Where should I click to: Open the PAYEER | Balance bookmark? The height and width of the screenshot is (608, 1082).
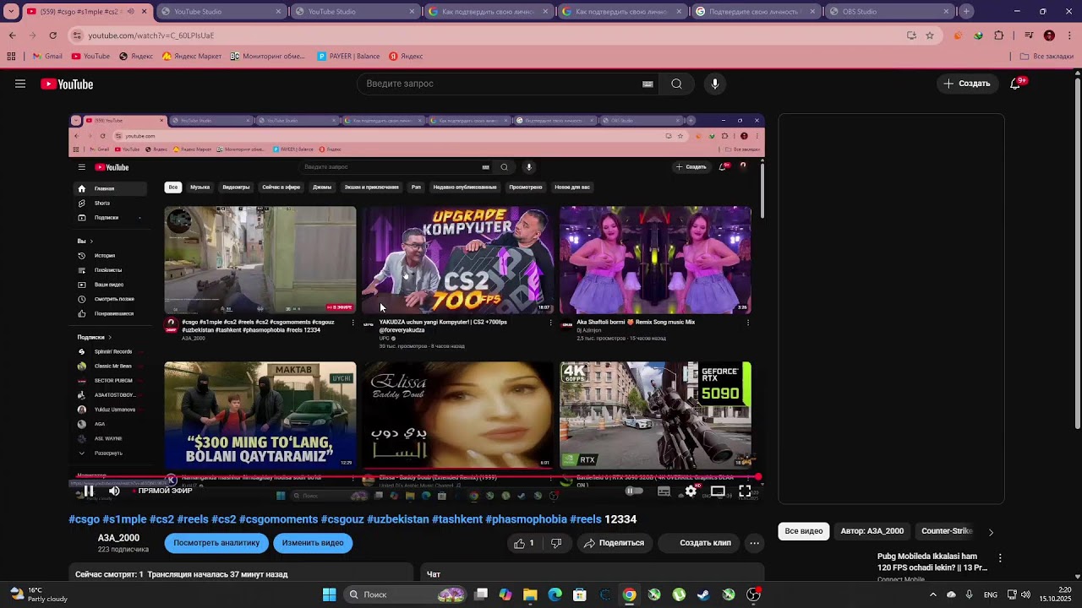click(x=348, y=57)
